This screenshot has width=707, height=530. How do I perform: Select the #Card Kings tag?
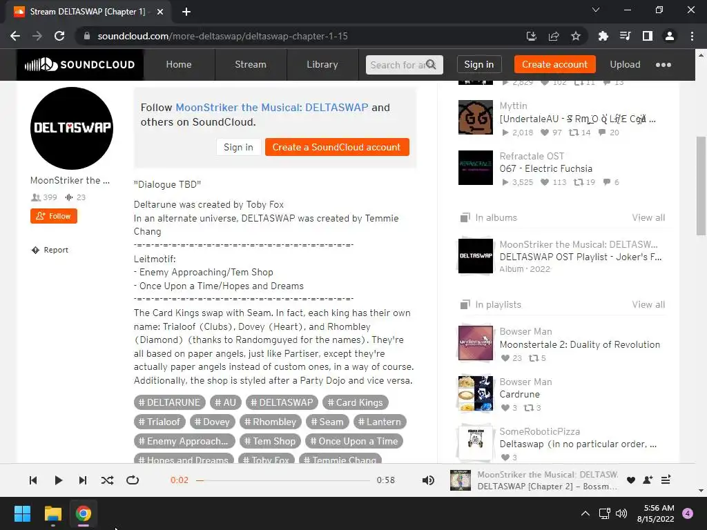pyautogui.click(x=356, y=402)
